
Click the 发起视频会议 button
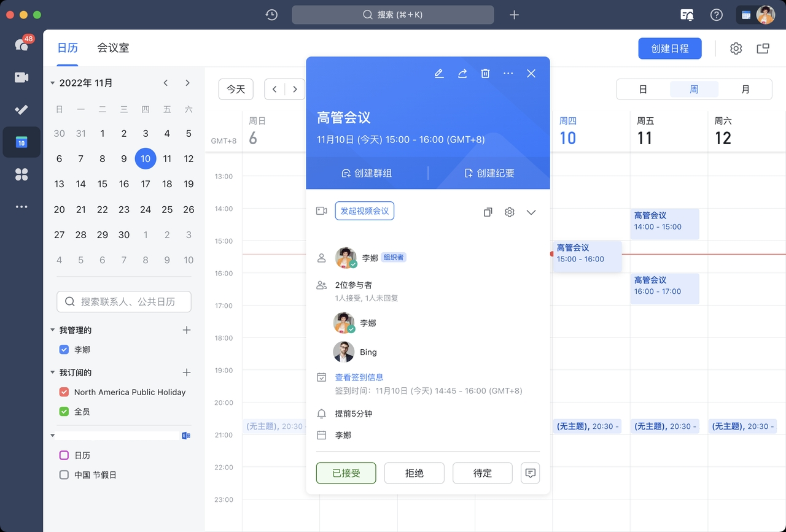pos(364,211)
